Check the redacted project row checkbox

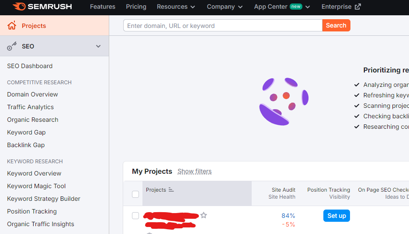coord(135,216)
